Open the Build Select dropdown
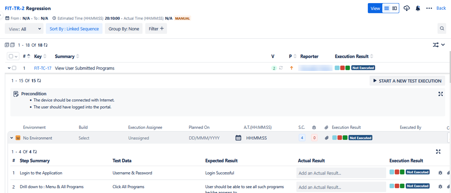Image resolution: width=451 pixels, height=193 pixels. click(84, 138)
